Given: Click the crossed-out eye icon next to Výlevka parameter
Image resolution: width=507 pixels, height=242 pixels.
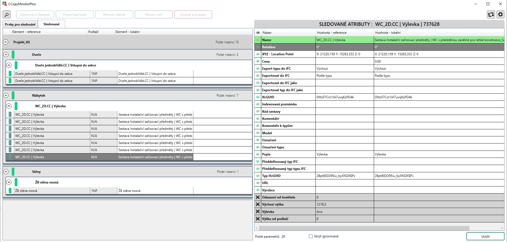Looking at the screenshot, I should tap(258, 212).
